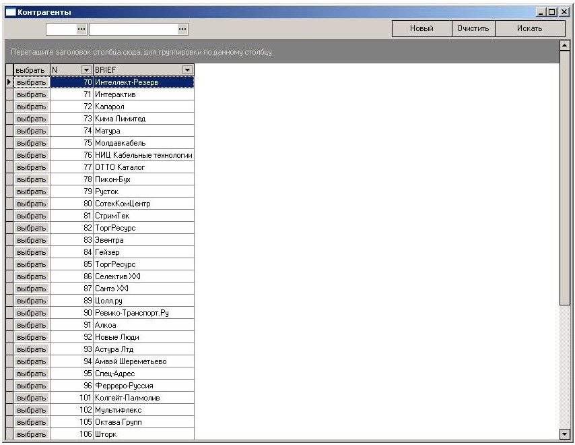Open the BRIEF column filter dropdown

187,70
